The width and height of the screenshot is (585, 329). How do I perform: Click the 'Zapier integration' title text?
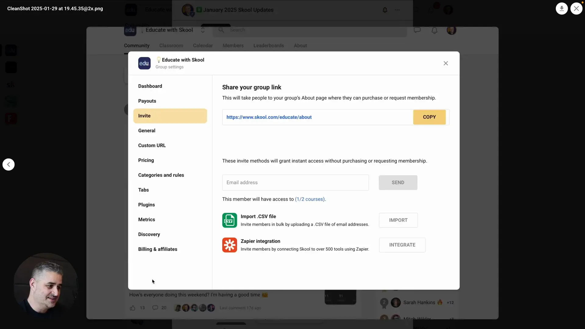pos(261,241)
